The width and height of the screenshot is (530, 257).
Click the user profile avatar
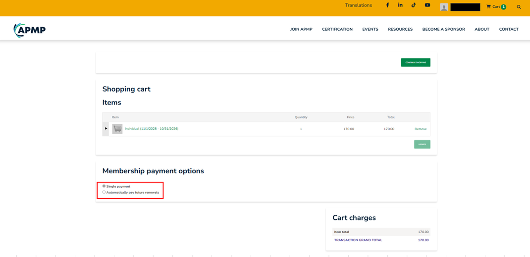(x=444, y=7)
